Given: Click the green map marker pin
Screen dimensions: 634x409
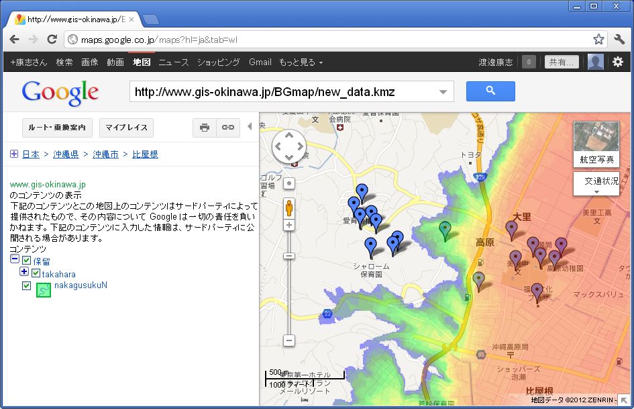Looking at the screenshot, I should 445,231.
